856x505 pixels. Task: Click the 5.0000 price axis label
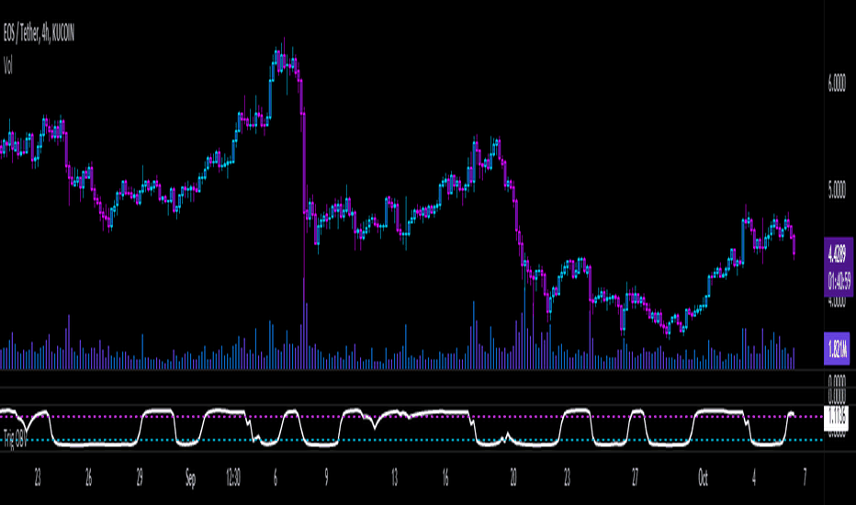tap(837, 191)
